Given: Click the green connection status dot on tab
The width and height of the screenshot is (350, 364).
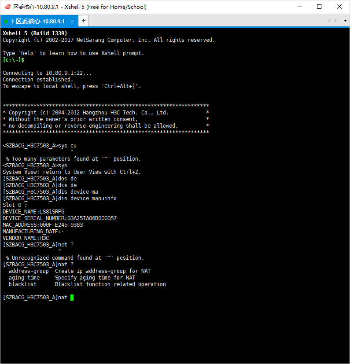Looking at the screenshot, I should (6, 22).
